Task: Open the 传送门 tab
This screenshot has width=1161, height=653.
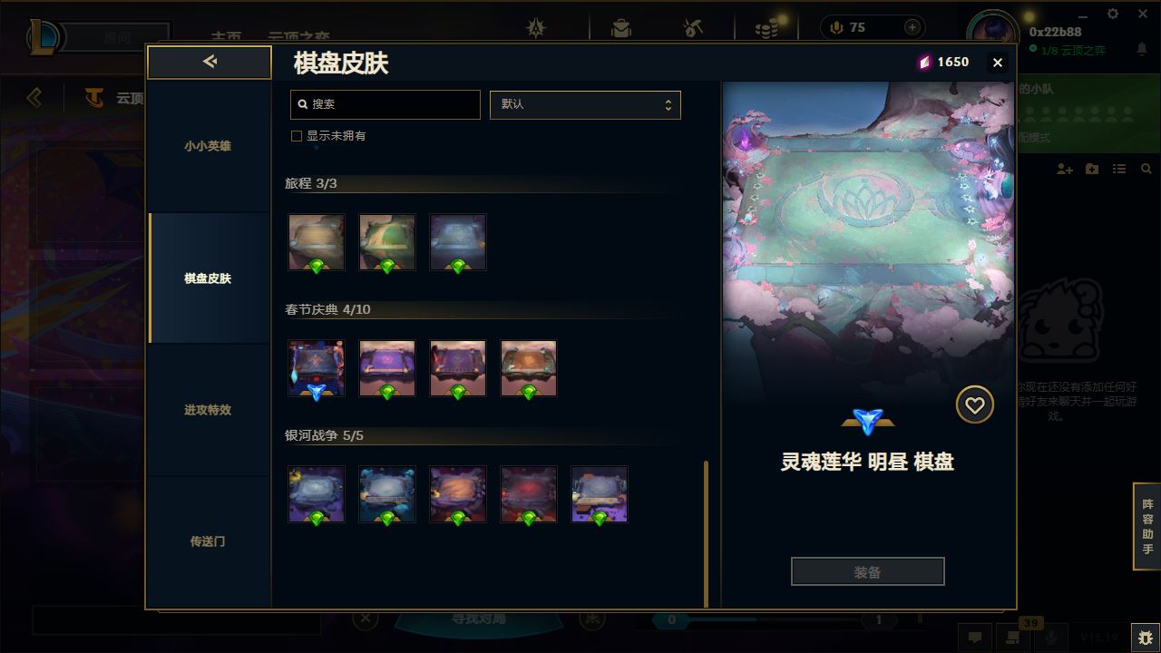Action: [x=208, y=541]
